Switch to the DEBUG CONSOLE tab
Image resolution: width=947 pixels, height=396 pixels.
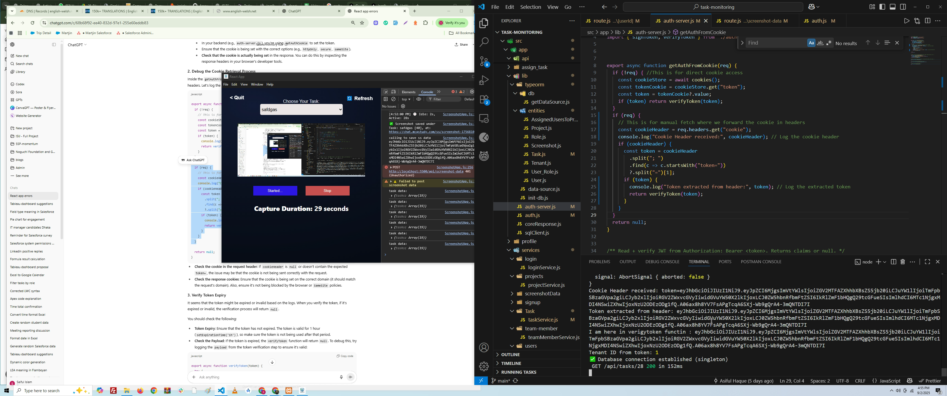coord(662,262)
